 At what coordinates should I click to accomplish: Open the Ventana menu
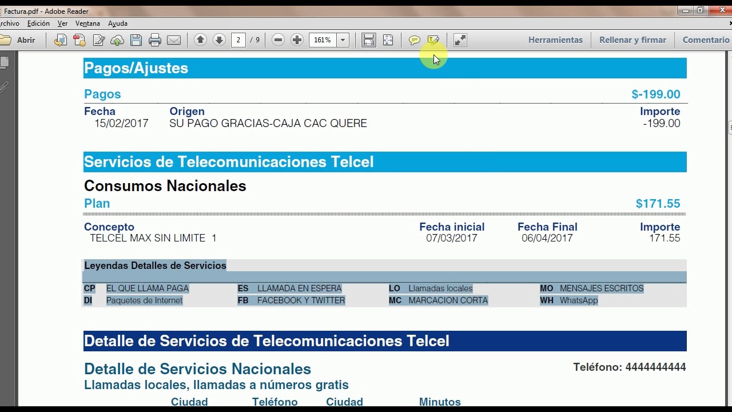(87, 23)
